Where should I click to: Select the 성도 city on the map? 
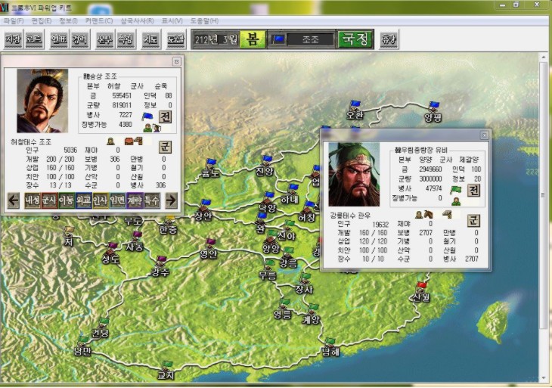pyautogui.click(x=111, y=253)
